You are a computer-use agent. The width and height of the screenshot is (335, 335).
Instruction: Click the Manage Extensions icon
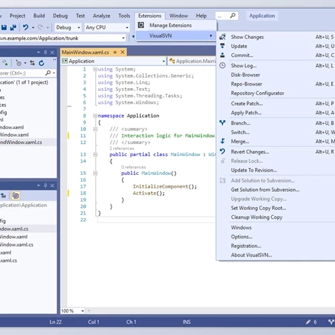[141, 25]
